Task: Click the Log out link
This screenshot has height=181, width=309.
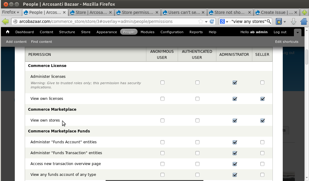Action: (280, 32)
